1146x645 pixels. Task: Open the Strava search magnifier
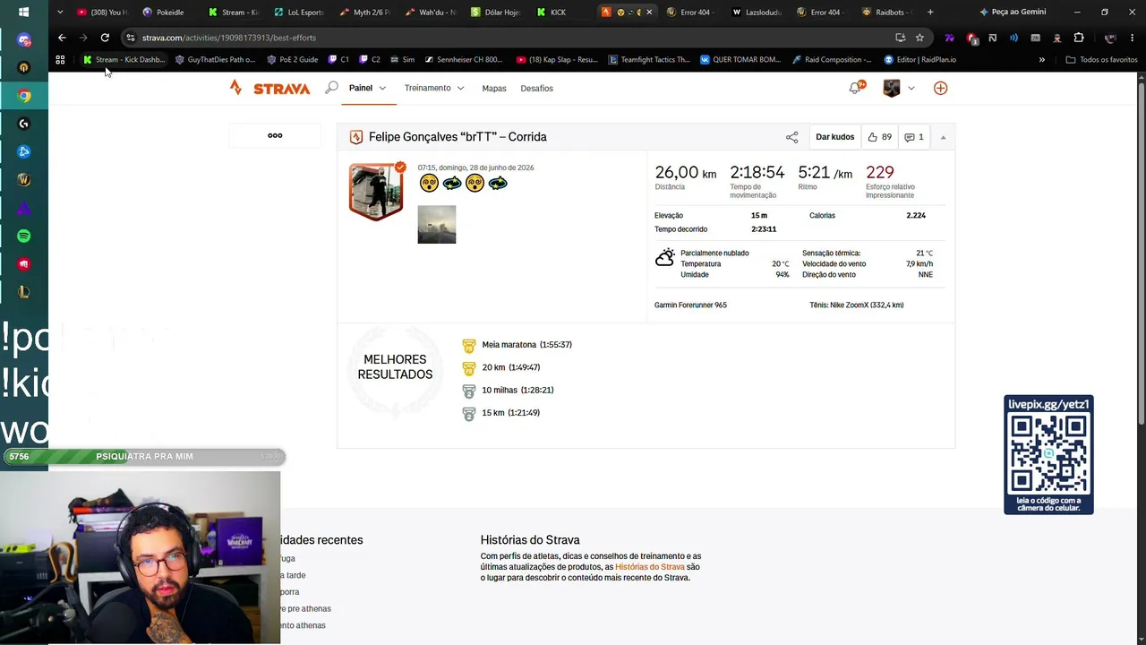[331, 88]
